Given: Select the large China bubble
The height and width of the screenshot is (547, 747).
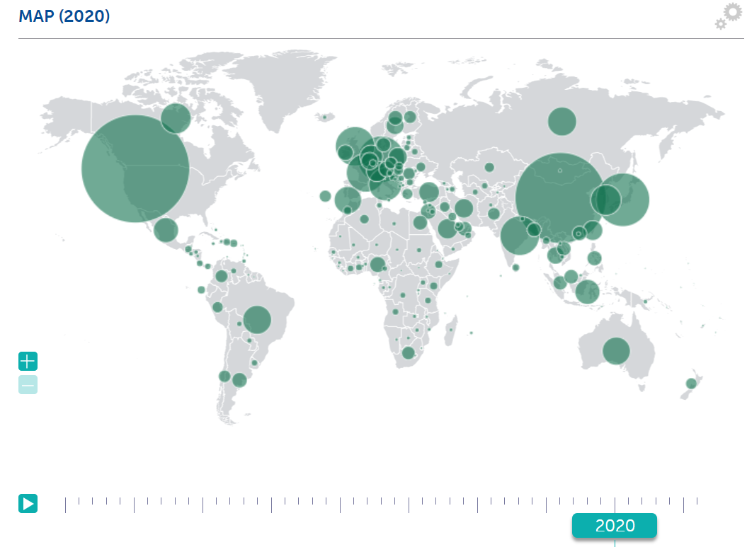Looking at the screenshot, I should (560, 198).
